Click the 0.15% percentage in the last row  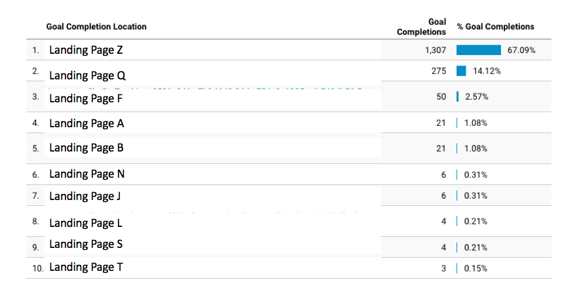pos(476,269)
